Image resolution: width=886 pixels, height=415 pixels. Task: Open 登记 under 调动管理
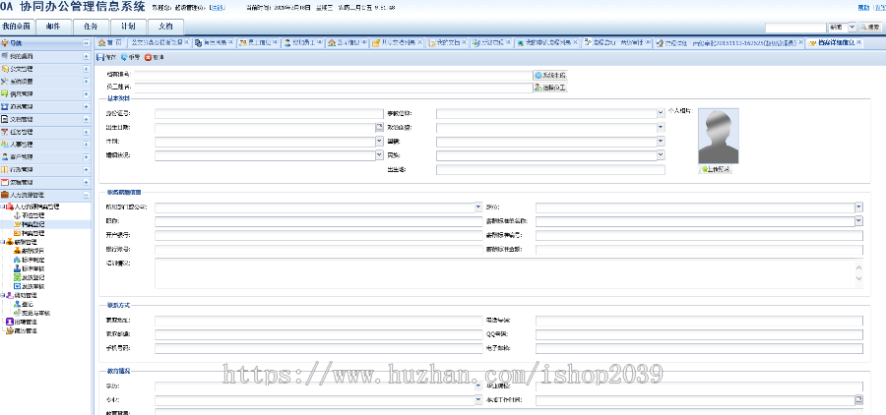point(26,304)
